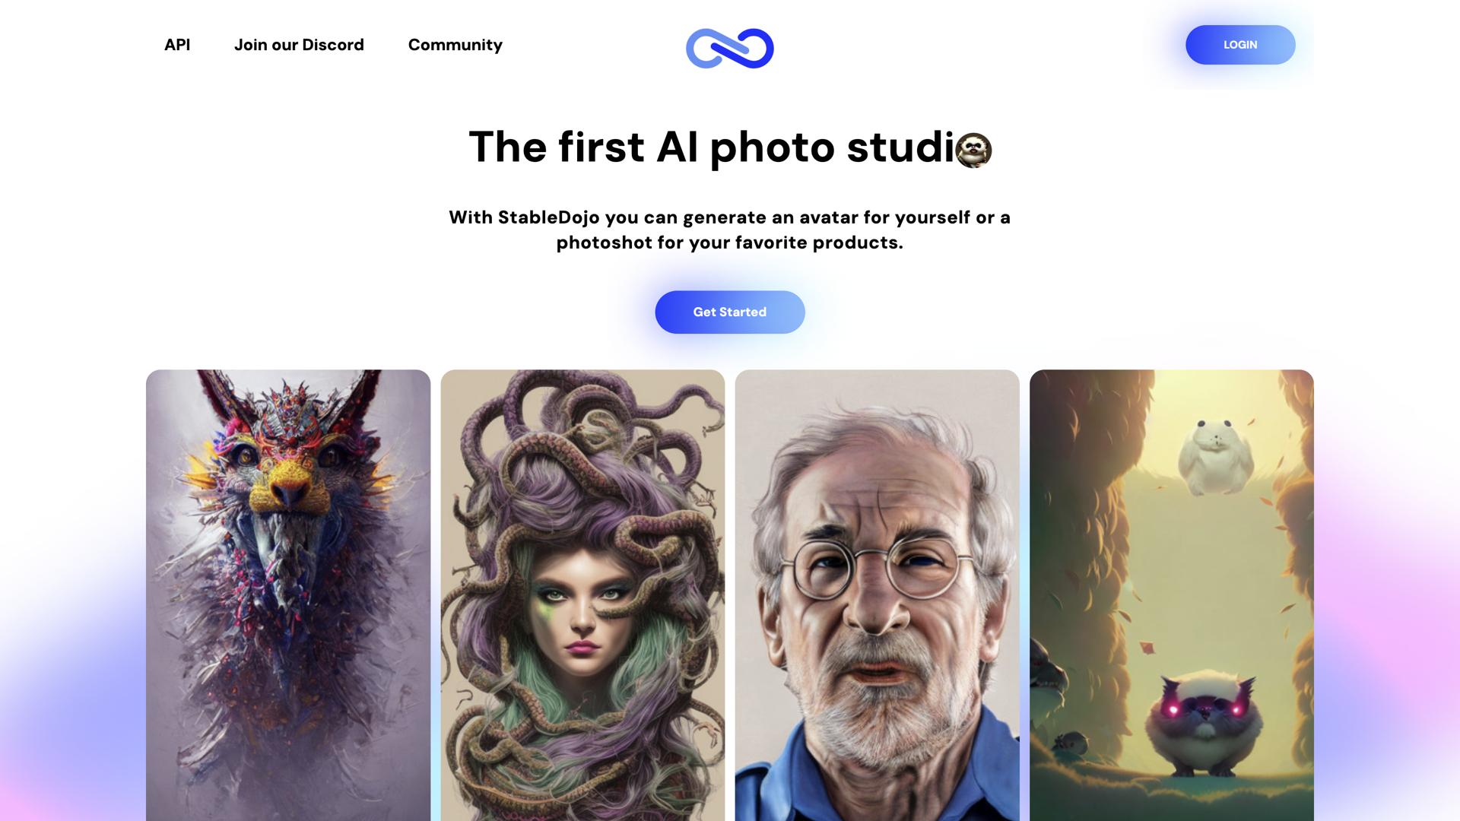Image resolution: width=1460 pixels, height=821 pixels.
Task: Open the elderly bearded man portrait thumbnail
Action: 877,595
